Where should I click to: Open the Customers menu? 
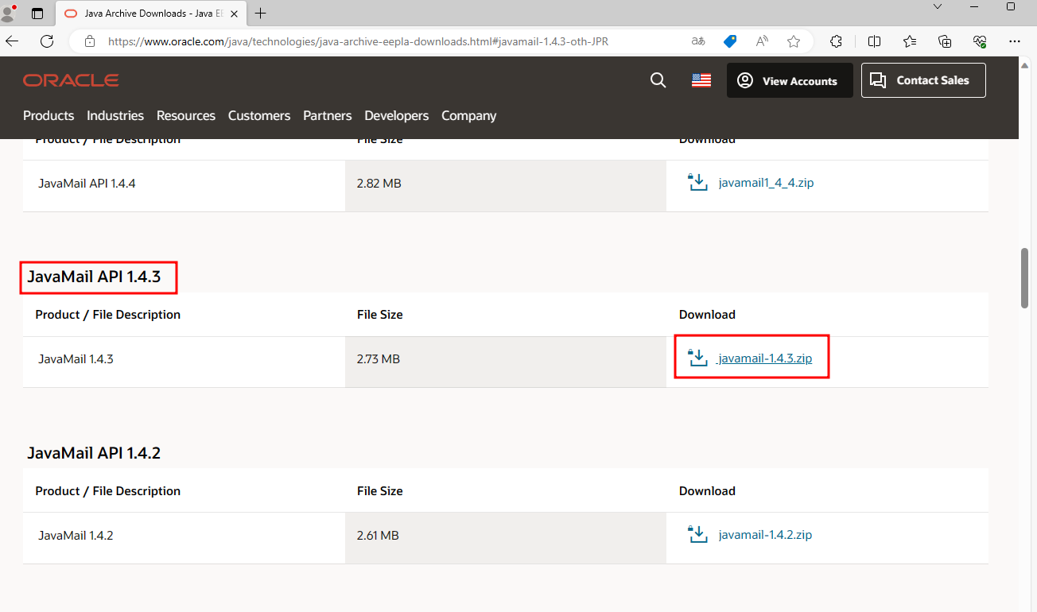(x=259, y=115)
